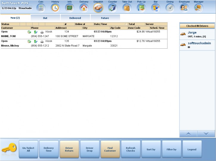Click the Server column header
The image size is (216, 161).
point(156,24)
